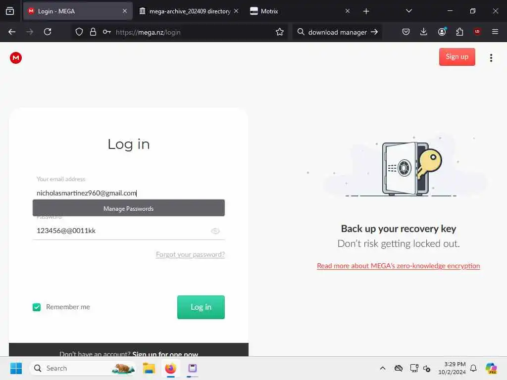Screen dimensions: 507x380
Task: Bookmark this page with star icon
Action: (x=280, y=32)
